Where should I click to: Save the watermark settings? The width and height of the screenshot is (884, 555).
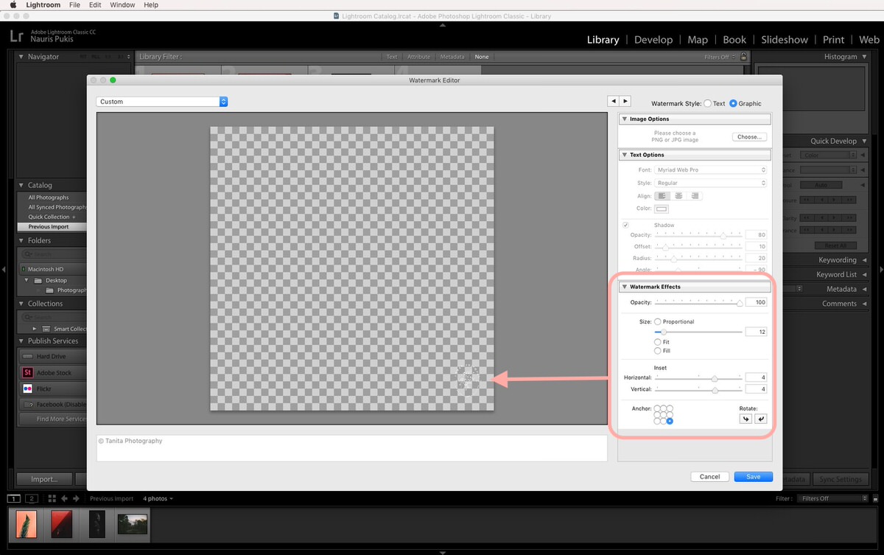click(753, 477)
